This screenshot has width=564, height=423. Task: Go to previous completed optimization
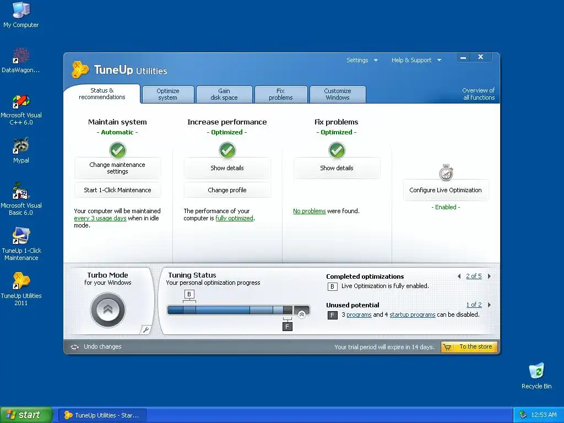point(459,276)
